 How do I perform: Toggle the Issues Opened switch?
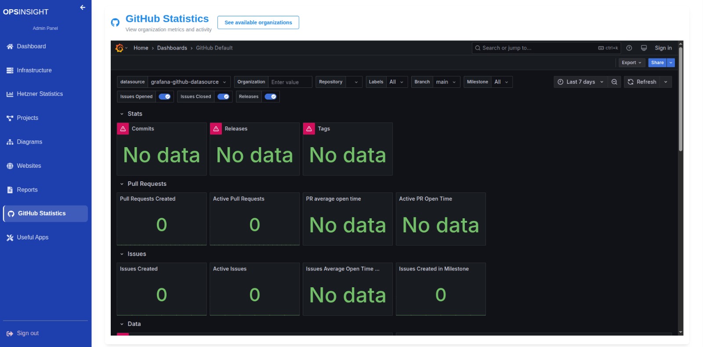[165, 97]
